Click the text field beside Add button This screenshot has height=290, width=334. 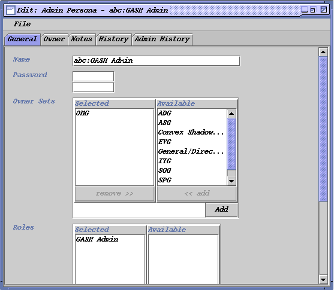(139, 210)
